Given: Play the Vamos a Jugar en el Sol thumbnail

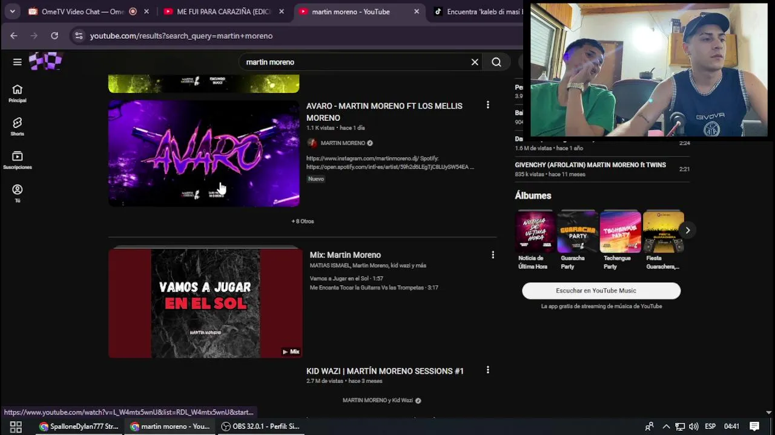Looking at the screenshot, I should pyautogui.click(x=205, y=302).
